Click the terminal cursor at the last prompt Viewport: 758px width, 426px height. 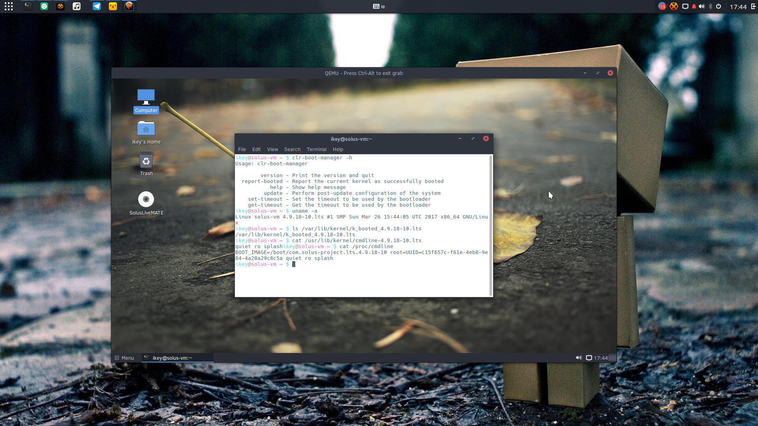(294, 264)
